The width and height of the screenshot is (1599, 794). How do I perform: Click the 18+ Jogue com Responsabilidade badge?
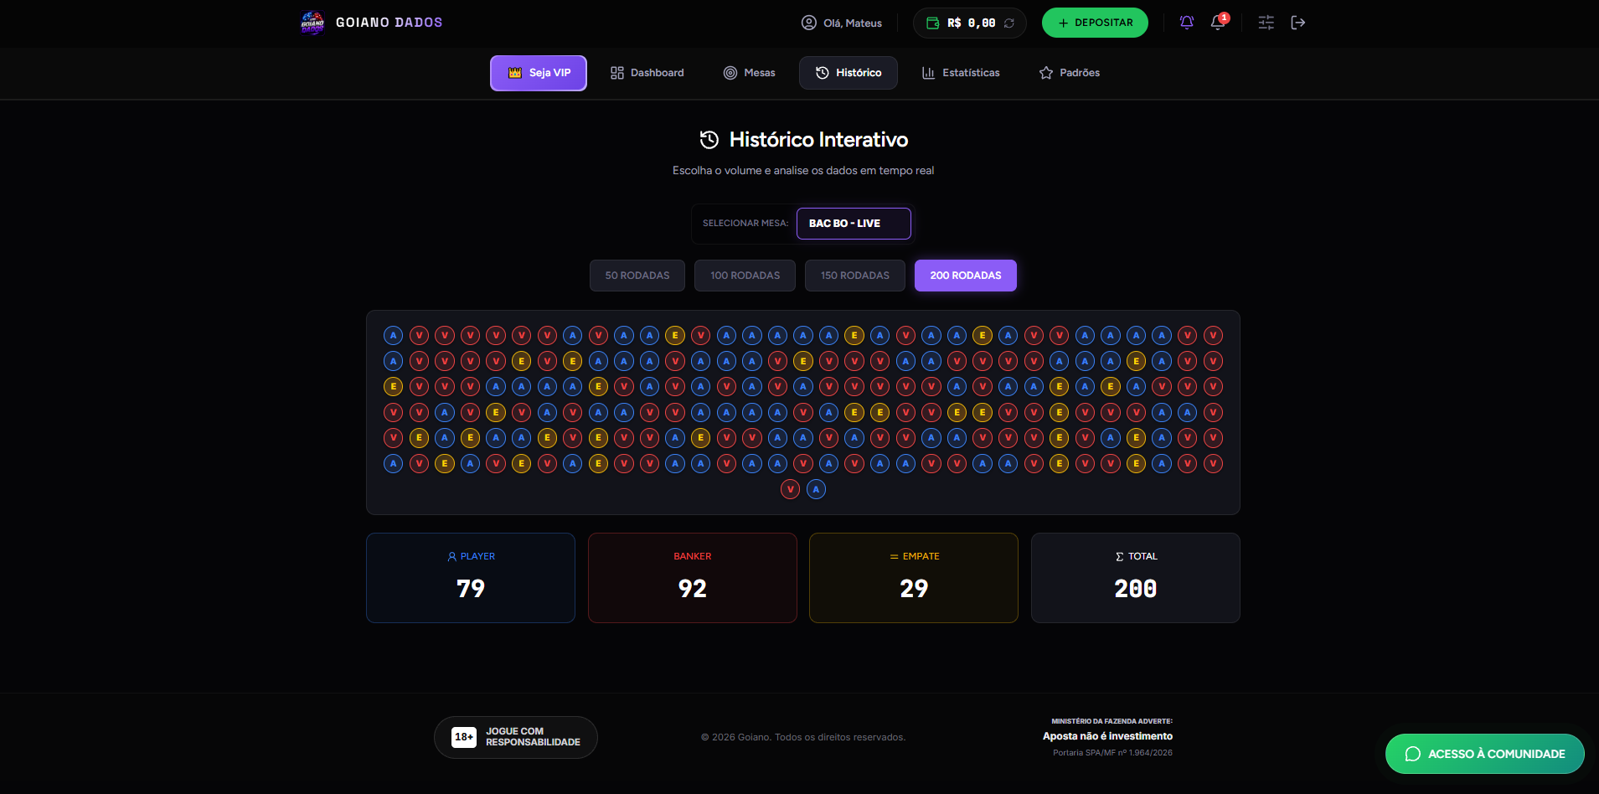[x=516, y=737]
